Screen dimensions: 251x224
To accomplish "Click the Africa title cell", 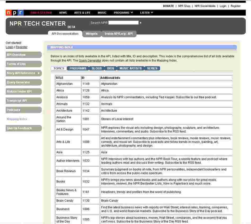I will tap(68, 91).
